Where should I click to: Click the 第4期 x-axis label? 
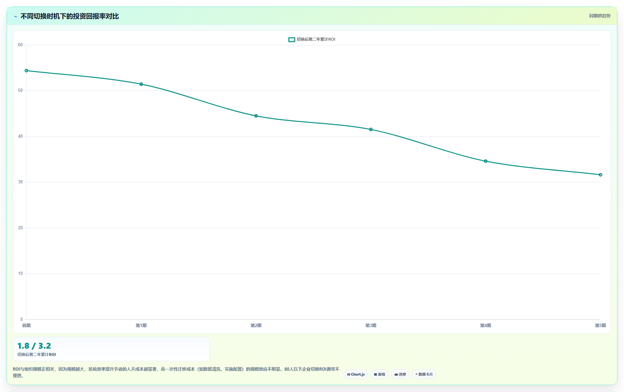tap(486, 325)
